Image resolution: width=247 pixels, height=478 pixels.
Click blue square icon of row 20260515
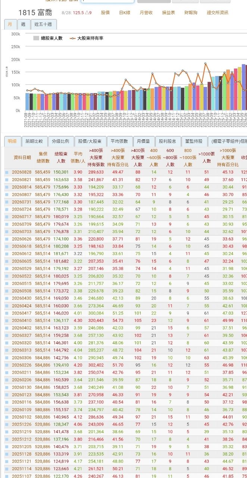point(7,283)
